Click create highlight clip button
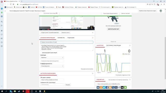 pyautogui.click(x=50, y=33)
